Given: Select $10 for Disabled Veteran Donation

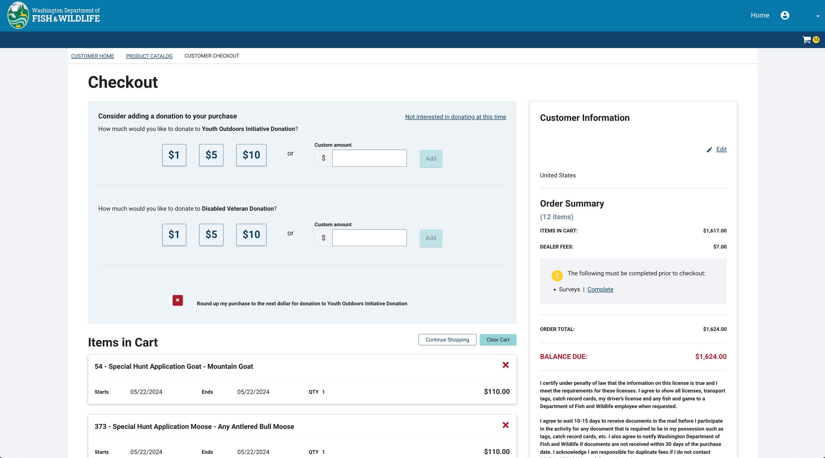Looking at the screenshot, I should [x=251, y=235].
